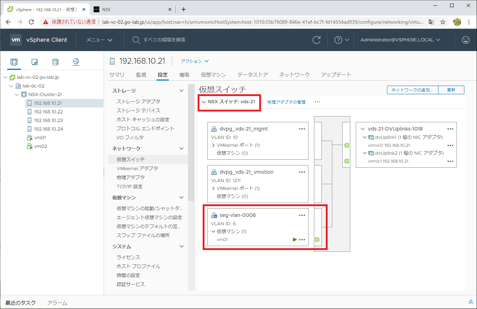
Task: Open vmnic0 adapter actions menu
Action: (450, 145)
